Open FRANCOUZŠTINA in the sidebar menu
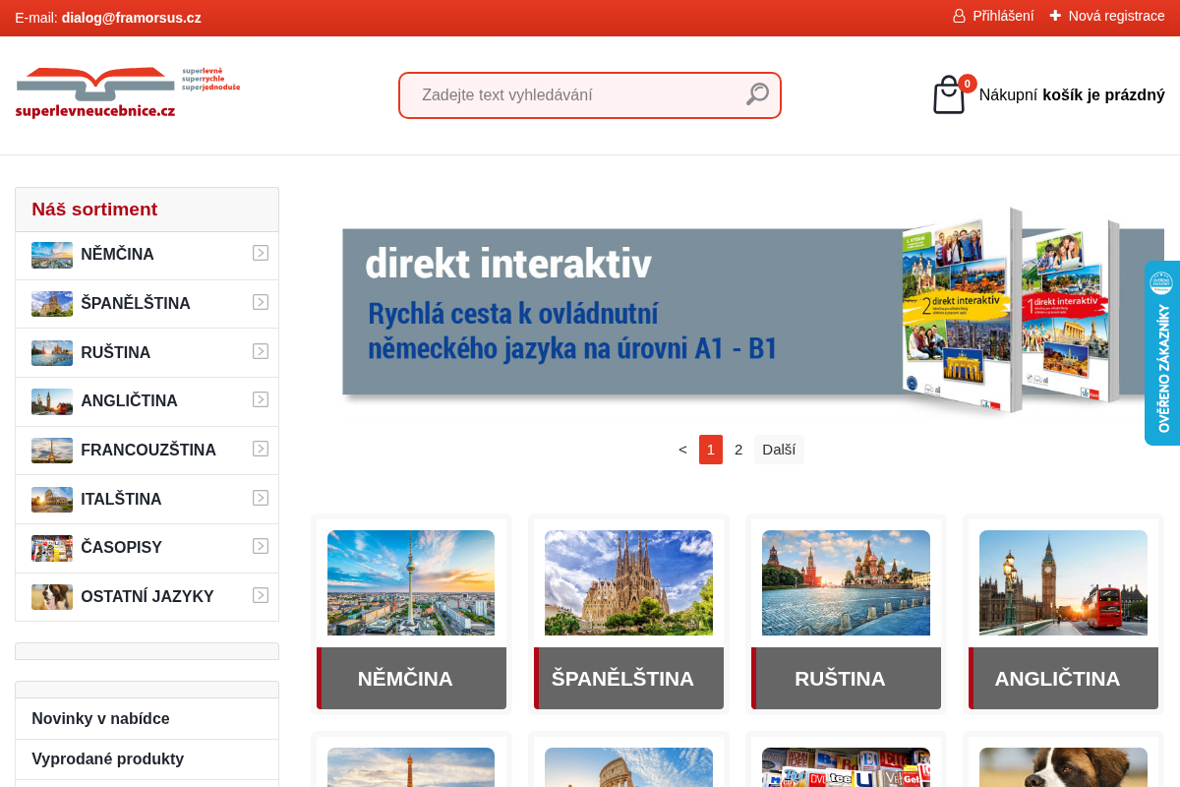The image size is (1180, 787). coord(148,451)
